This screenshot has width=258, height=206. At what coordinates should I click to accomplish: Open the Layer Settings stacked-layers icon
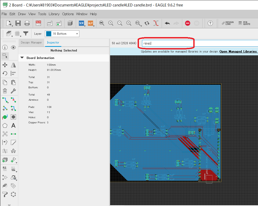pos(9,34)
